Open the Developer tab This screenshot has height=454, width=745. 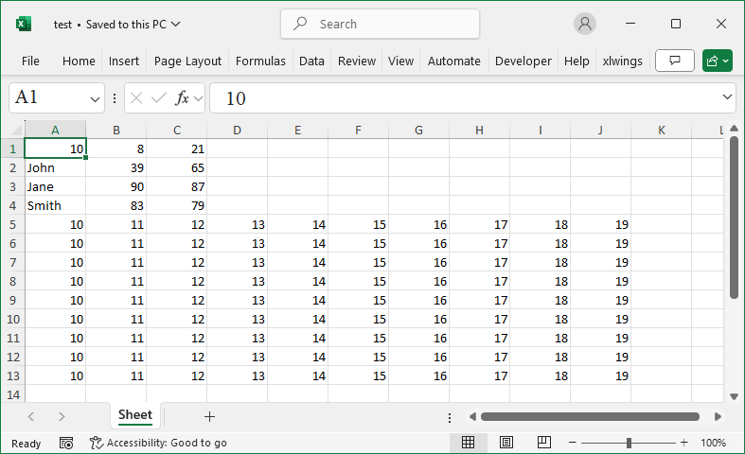[523, 61]
